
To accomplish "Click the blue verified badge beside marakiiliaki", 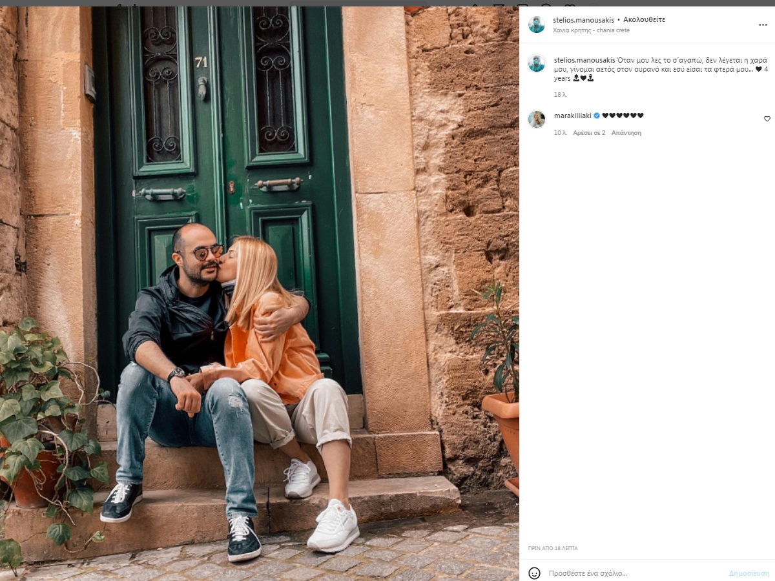I will (x=597, y=116).
